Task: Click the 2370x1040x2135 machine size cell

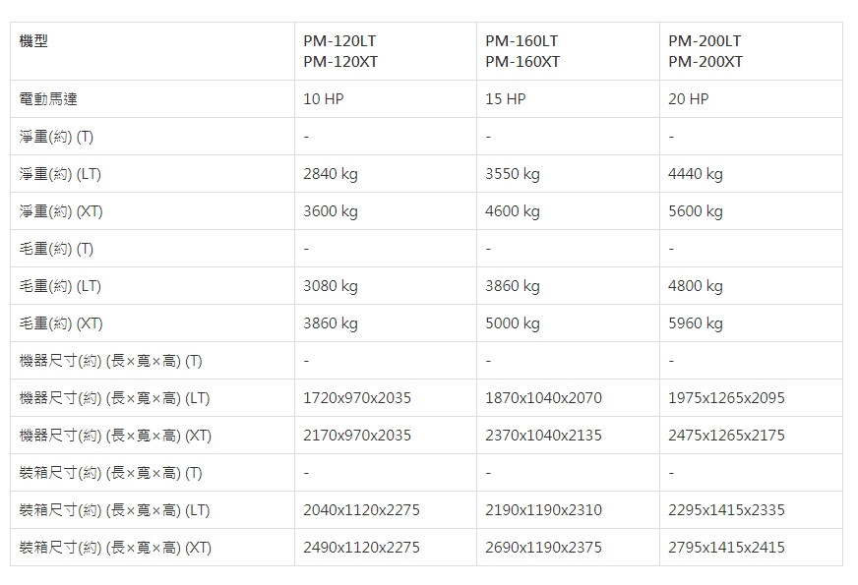Action: click(543, 436)
